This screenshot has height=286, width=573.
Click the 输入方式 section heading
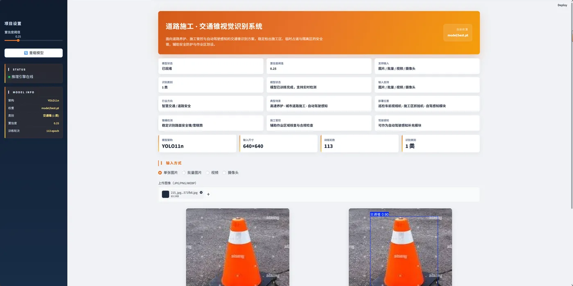click(x=174, y=163)
